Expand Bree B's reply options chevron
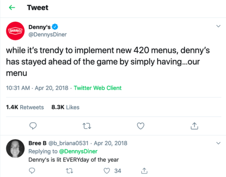 (x=218, y=143)
